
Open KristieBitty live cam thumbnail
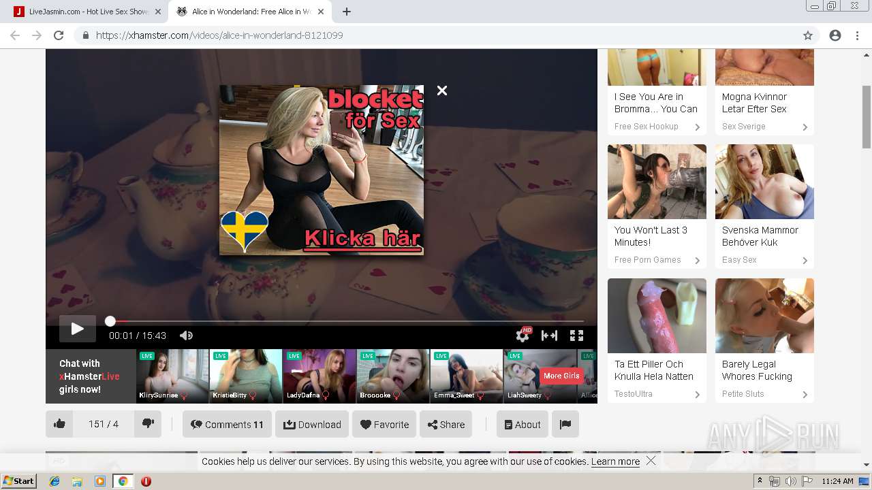point(246,376)
